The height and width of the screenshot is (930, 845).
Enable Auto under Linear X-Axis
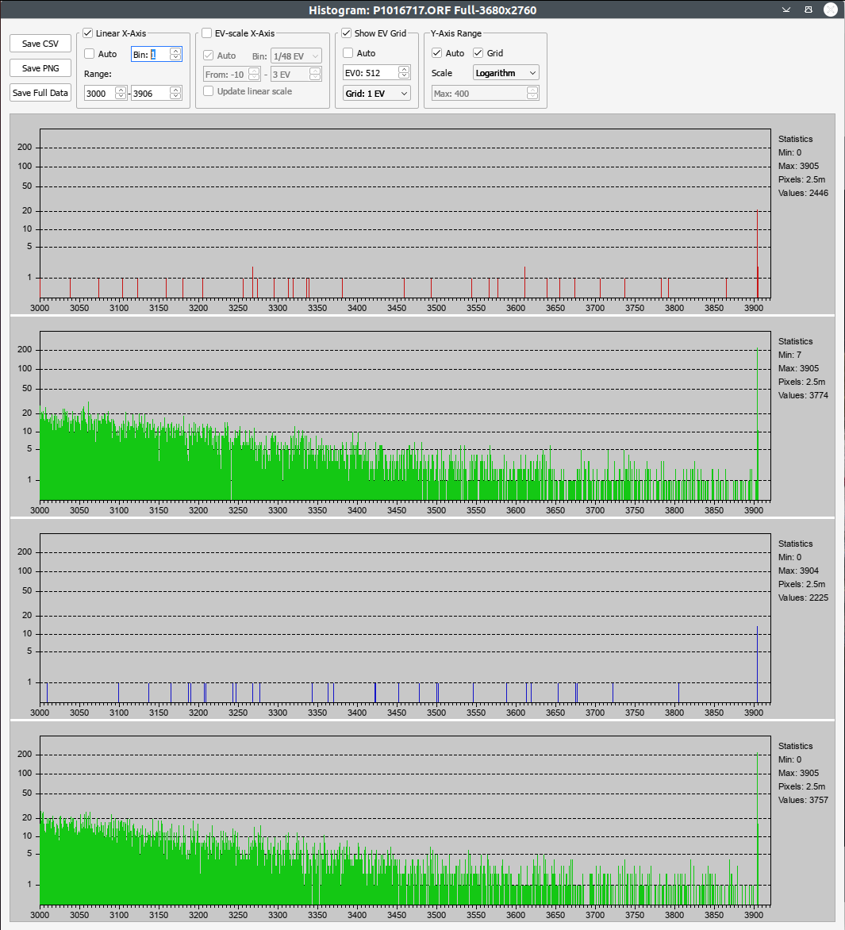(x=90, y=54)
